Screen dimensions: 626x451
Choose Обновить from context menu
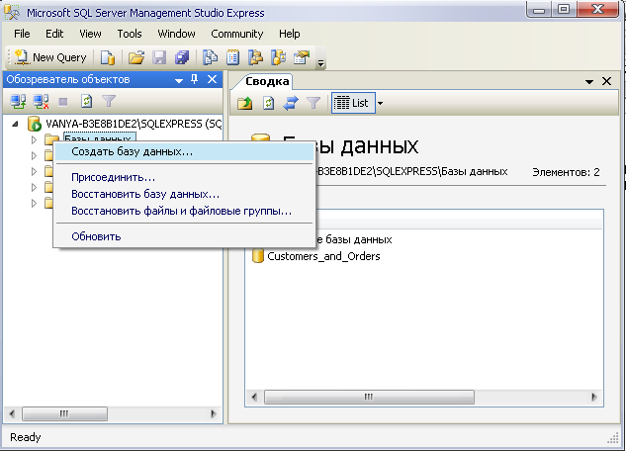(x=184, y=236)
